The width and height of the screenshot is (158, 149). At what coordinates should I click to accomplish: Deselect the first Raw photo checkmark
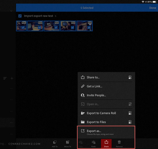click(x=23, y=27)
